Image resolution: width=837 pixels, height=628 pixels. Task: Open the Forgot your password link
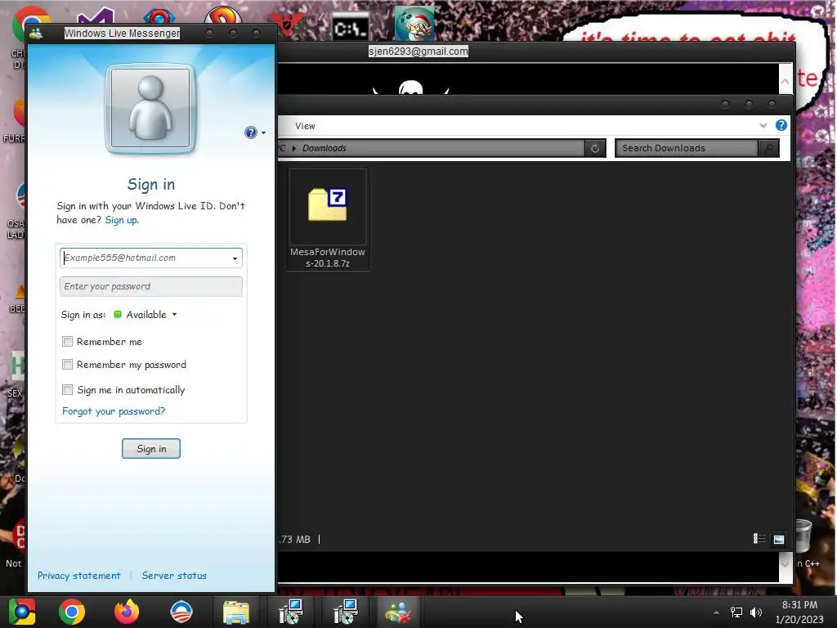(x=114, y=411)
